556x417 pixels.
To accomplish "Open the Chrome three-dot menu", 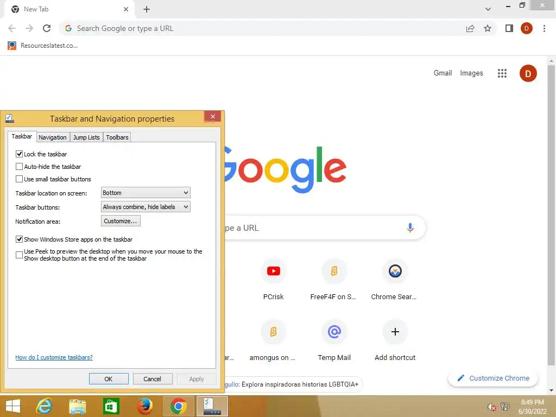I will [544, 28].
